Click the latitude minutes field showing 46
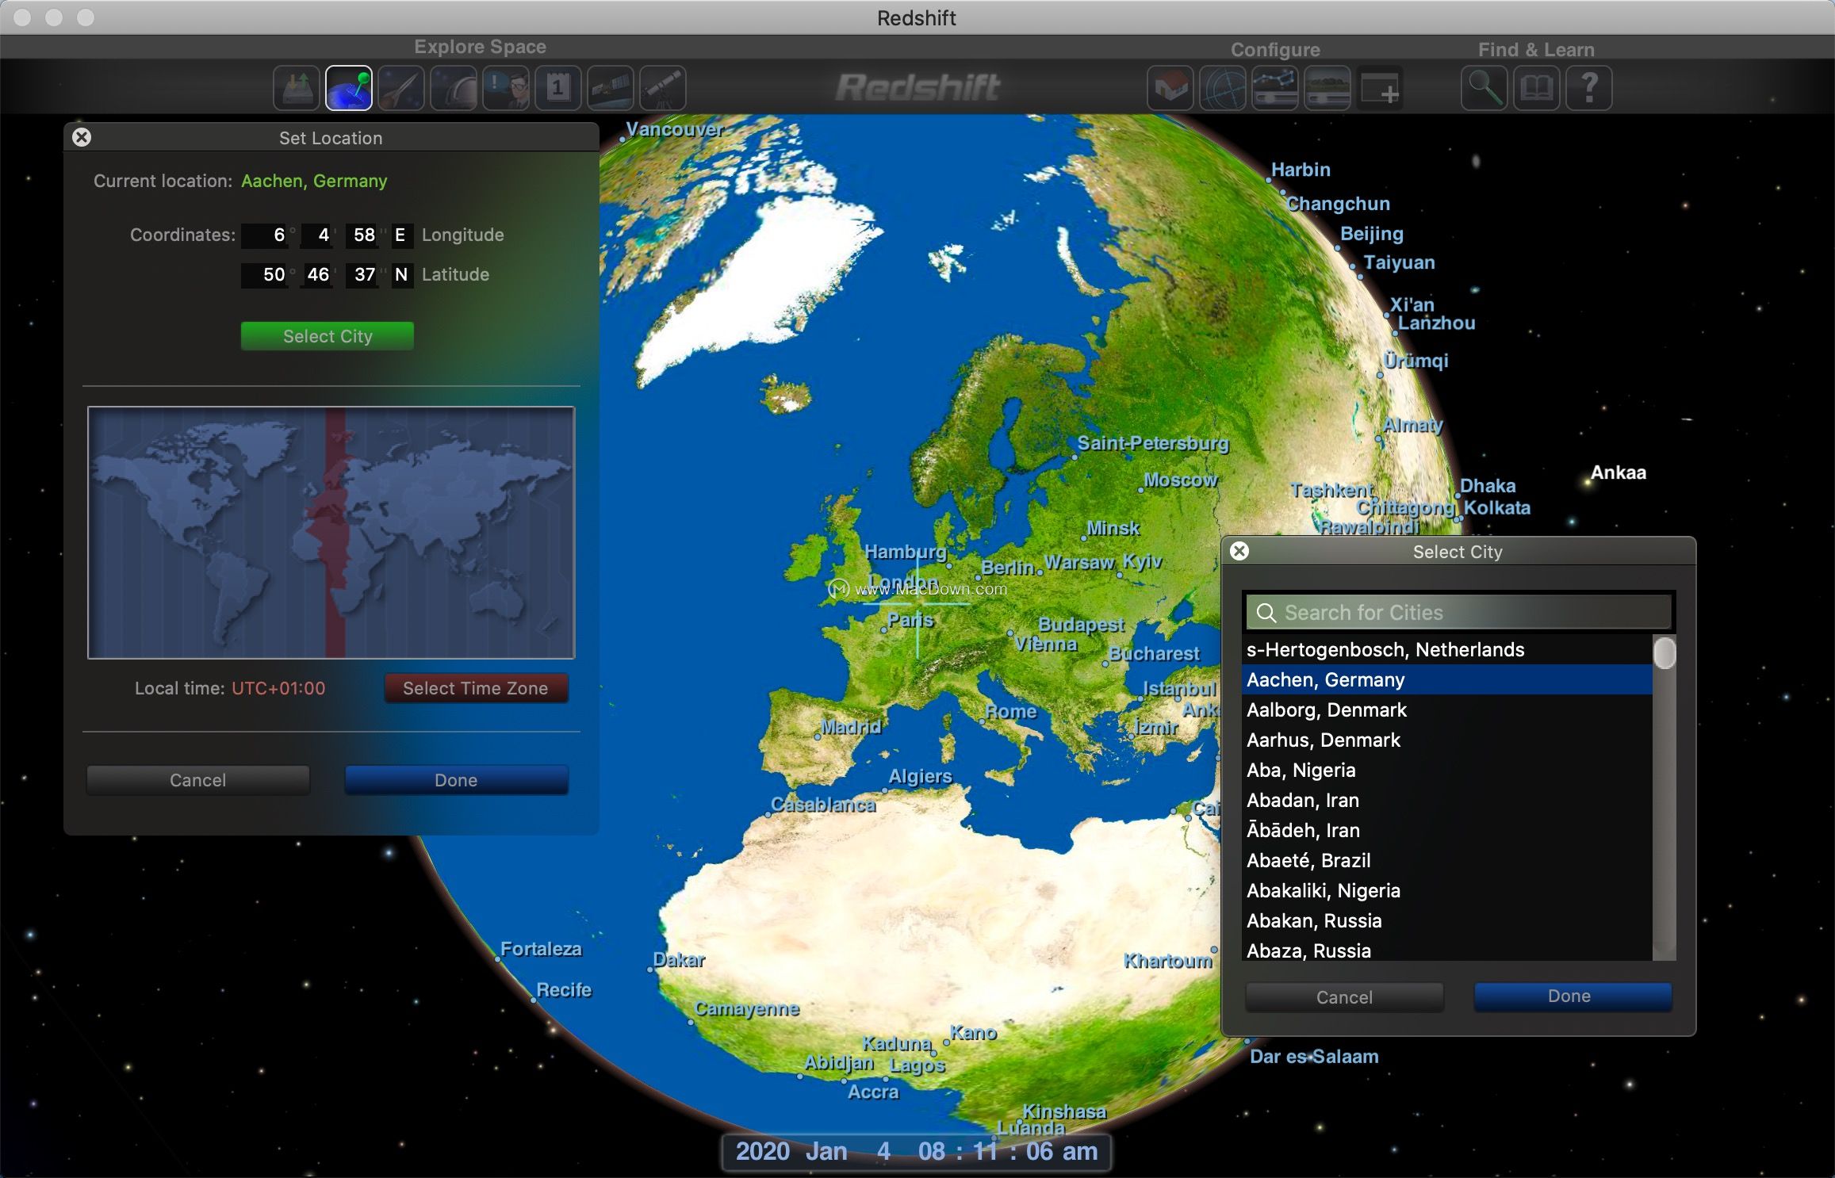Image resolution: width=1835 pixels, height=1178 pixels. point(317,275)
